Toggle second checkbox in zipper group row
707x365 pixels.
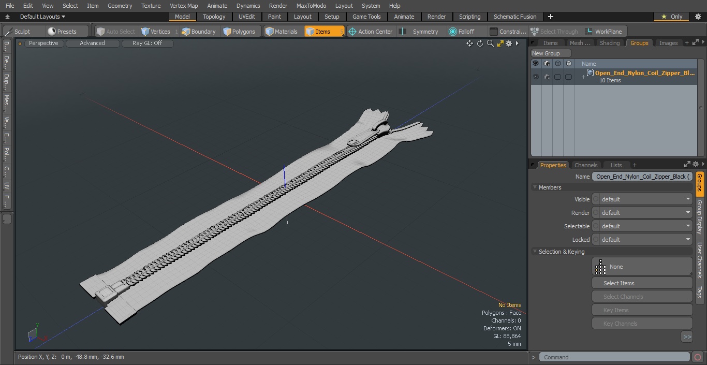coord(568,77)
